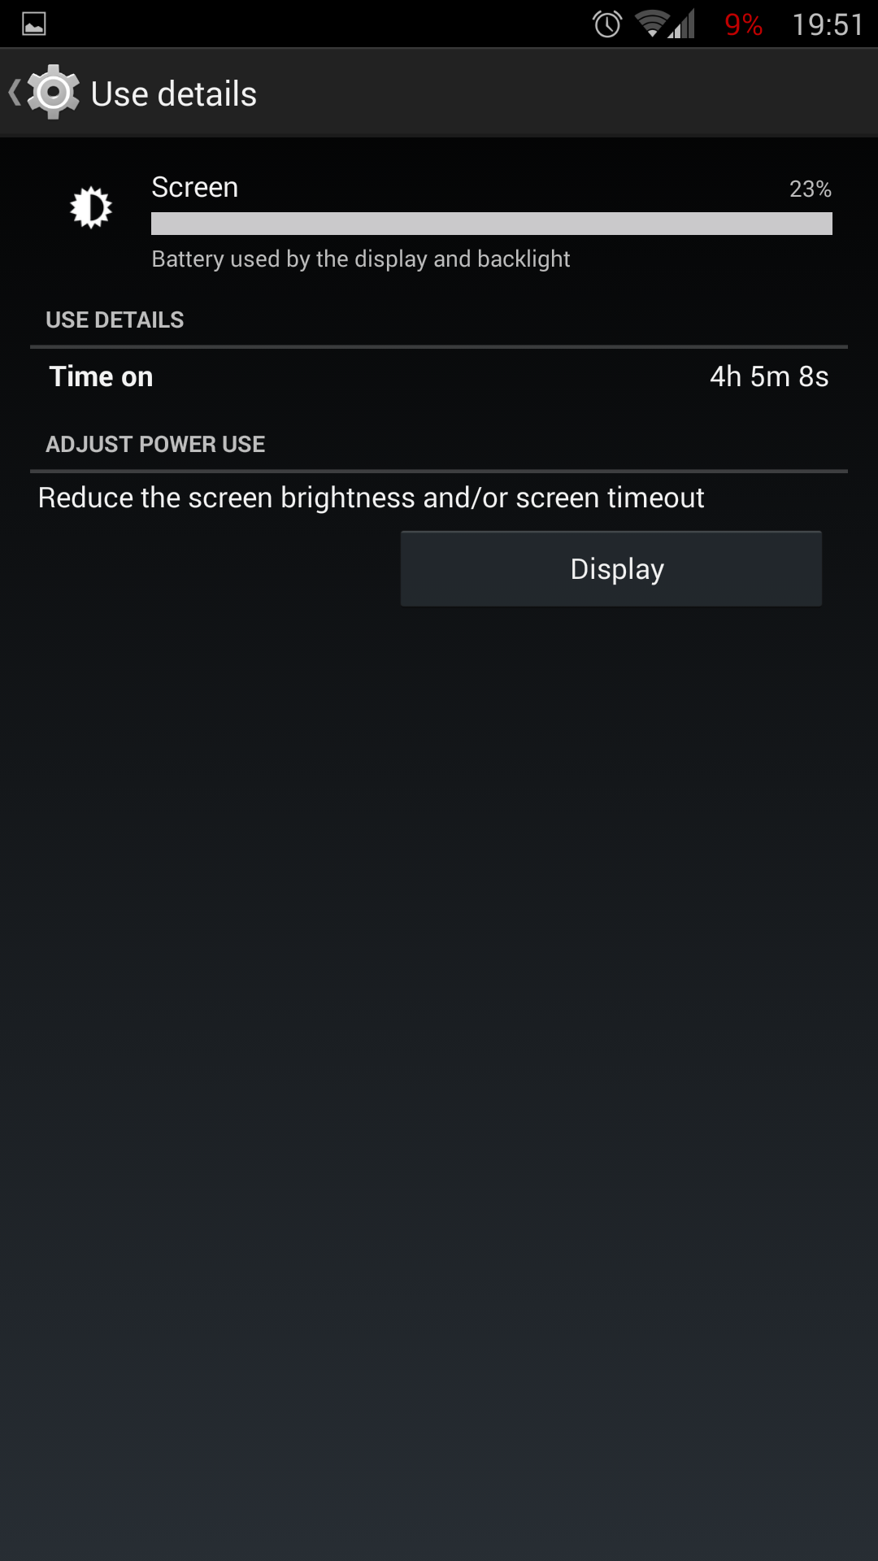Tap the 19:51 clock in status bar
This screenshot has width=878, height=1561.
(x=828, y=25)
